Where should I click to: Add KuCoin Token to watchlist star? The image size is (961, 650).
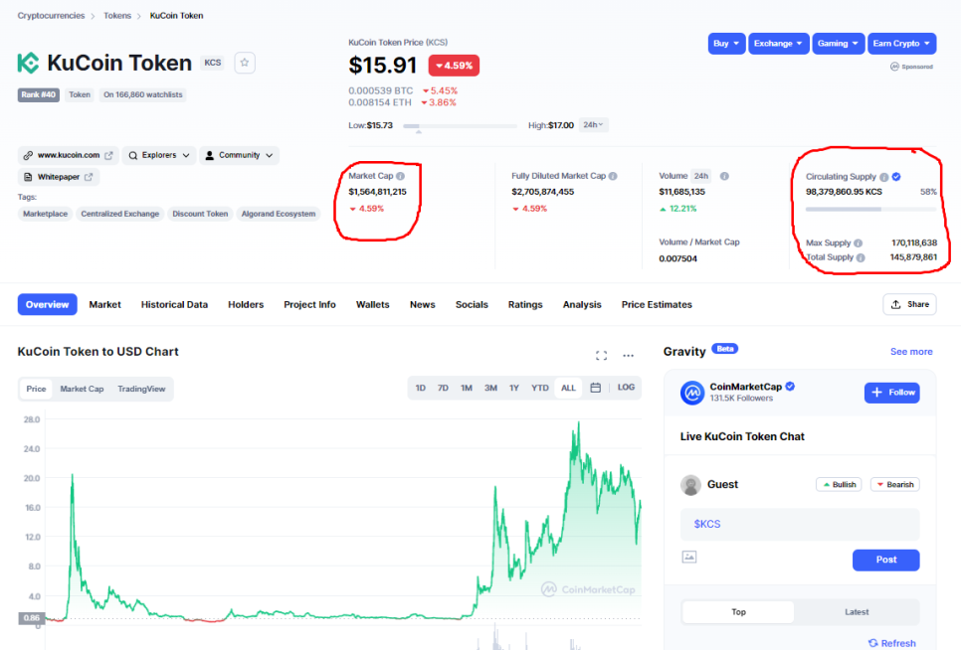245,63
